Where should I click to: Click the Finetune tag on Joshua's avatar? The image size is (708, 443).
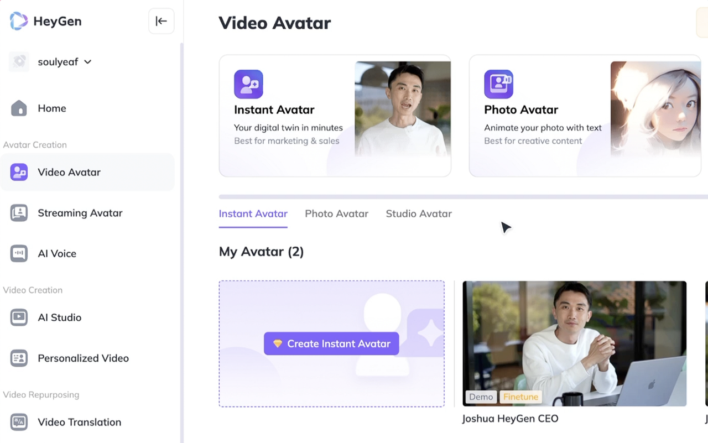pos(520,397)
